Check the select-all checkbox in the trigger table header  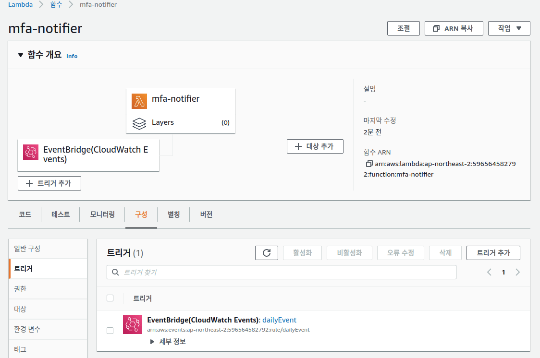click(x=110, y=298)
